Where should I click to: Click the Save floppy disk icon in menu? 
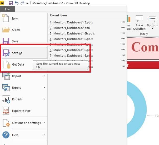[x=6, y=41]
